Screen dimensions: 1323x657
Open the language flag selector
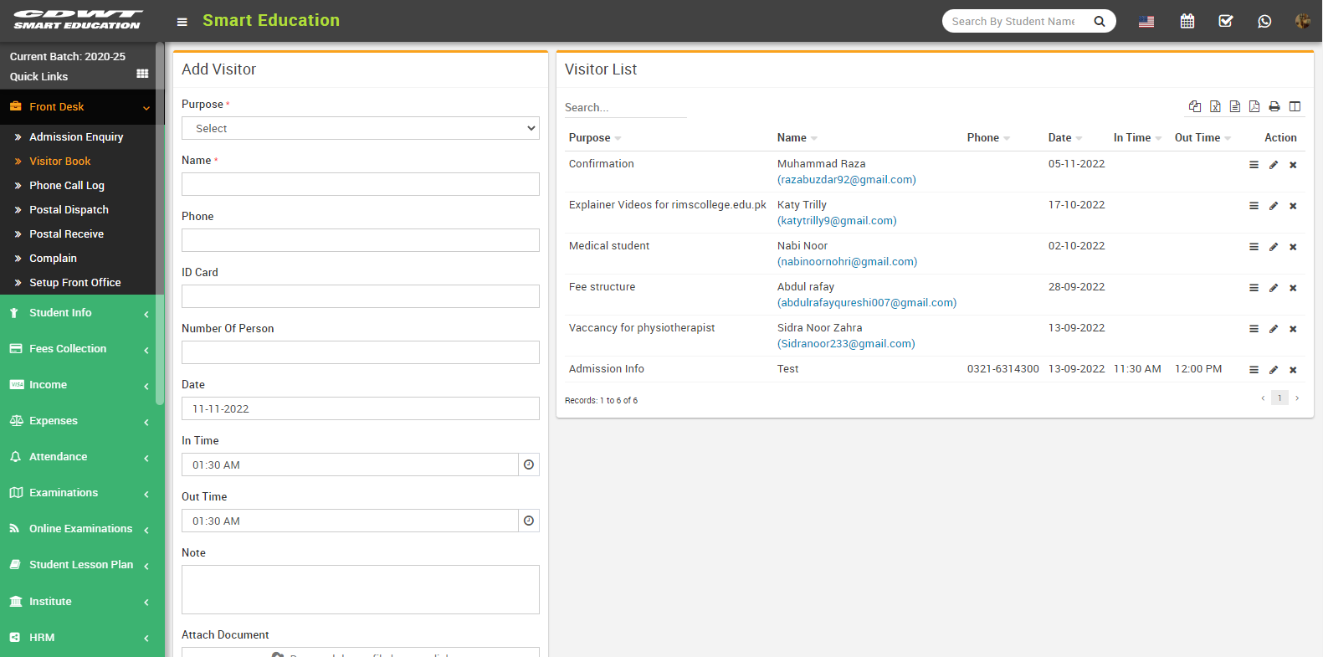coord(1146,22)
